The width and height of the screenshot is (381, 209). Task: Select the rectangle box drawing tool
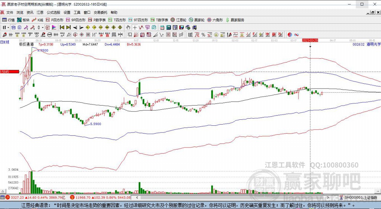click(x=130, y=35)
